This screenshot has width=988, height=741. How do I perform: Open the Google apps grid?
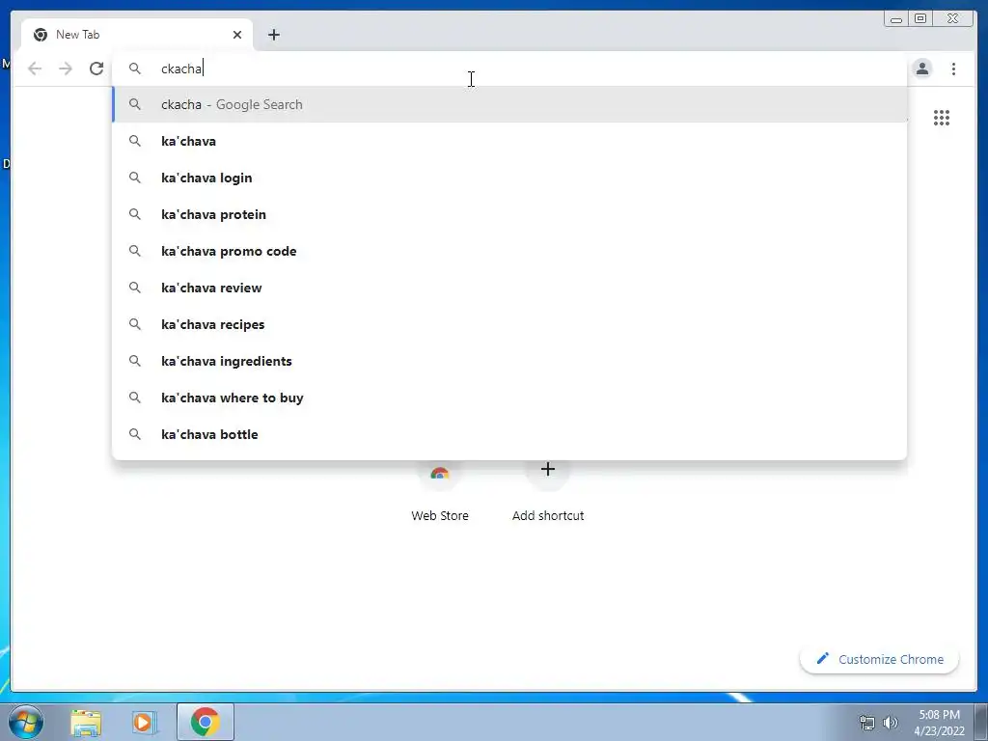(x=942, y=118)
